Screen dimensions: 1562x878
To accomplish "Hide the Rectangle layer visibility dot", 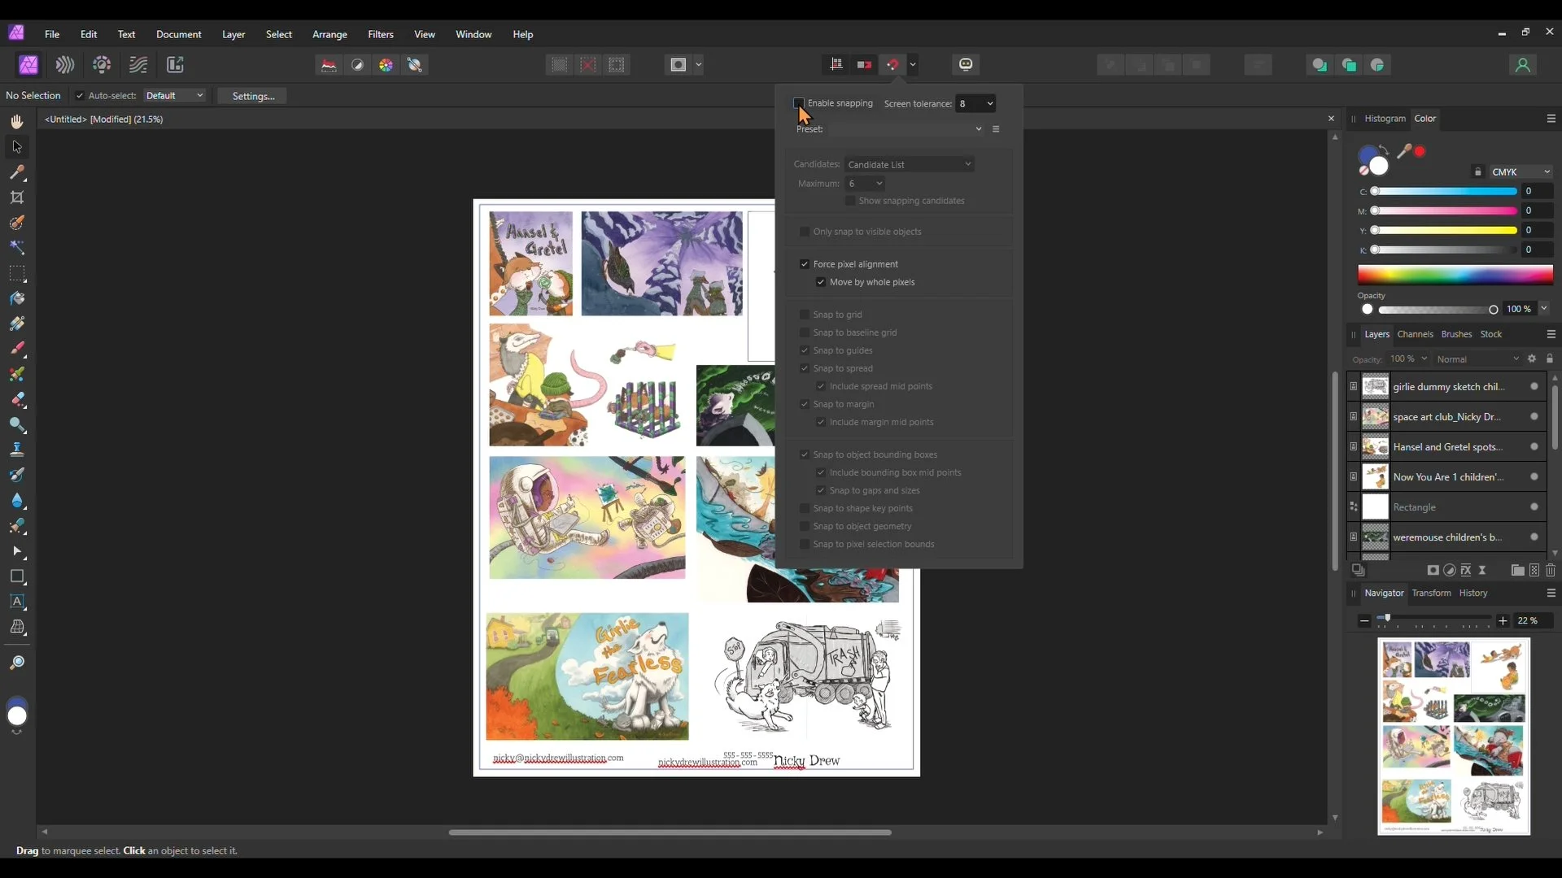I will click(x=1534, y=507).
